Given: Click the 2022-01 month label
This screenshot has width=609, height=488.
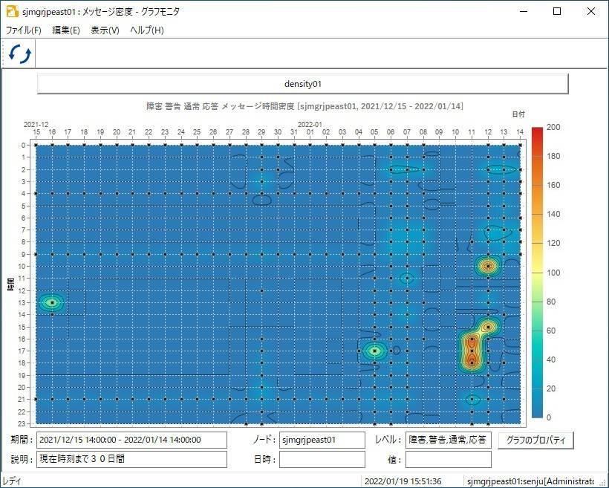Looking at the screenshot, I should click(x=310, y=125).
